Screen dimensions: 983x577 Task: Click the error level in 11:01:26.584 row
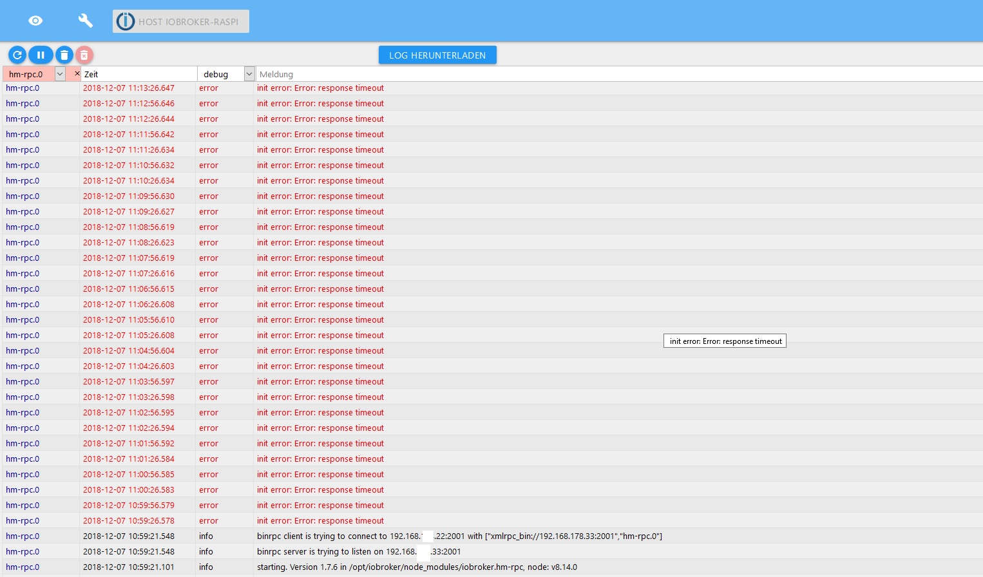click(209, 459)
